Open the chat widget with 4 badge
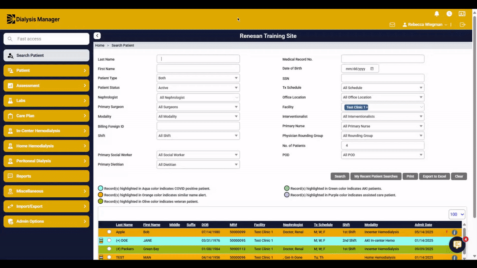Viewport: 477px width, 268px height. click(x=457, y=245)
